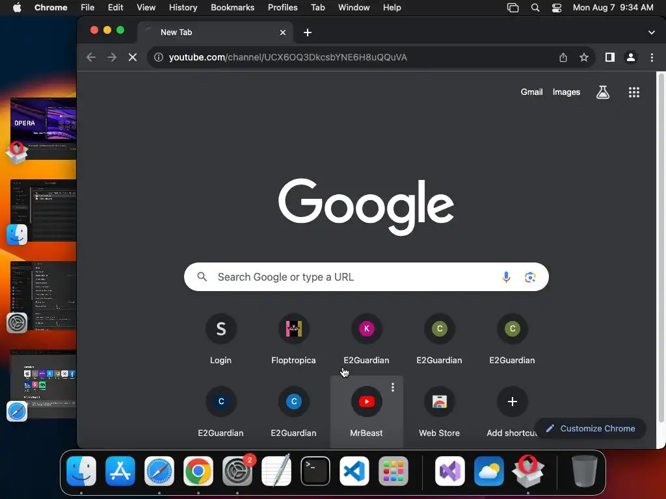Viewport: 666px width, 499px height.
Task: Open the Tab menu
Action: click(x=317, y=8)
